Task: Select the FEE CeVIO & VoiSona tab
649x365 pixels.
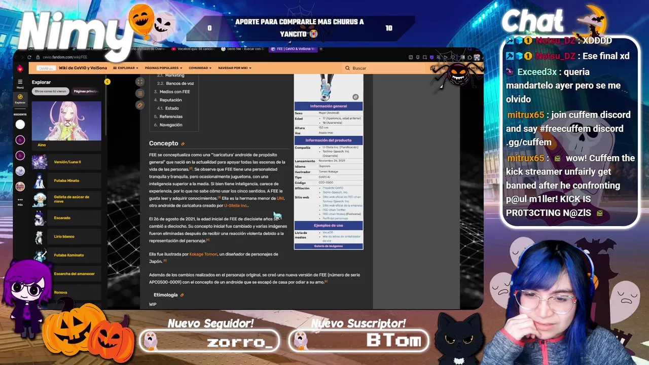Action: pyautogui.click(x=293, y=49)
